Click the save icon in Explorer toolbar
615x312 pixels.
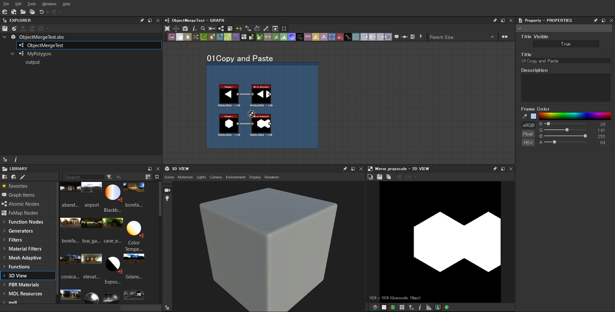coord(5,28)
